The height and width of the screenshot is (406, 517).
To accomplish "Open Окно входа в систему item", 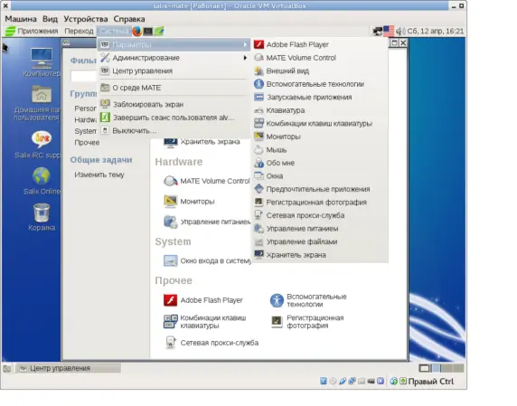I will [207, 261].
